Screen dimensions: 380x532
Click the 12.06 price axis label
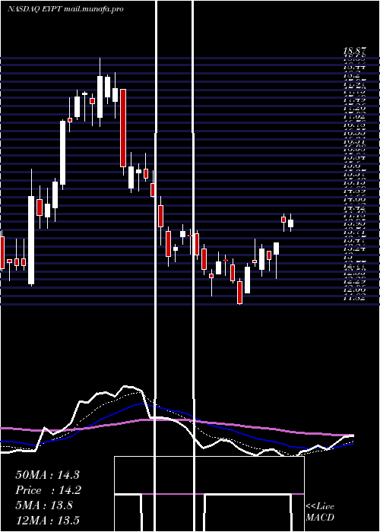[x=354, y=290]
